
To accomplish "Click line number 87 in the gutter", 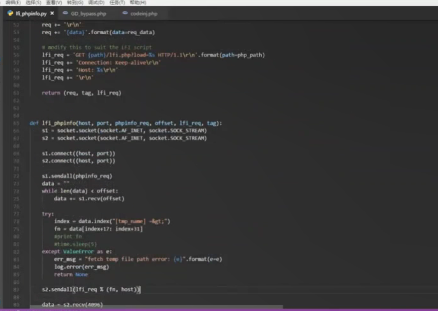I will point(16,290).
